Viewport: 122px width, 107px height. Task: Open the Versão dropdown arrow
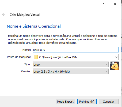coord(106,71)
